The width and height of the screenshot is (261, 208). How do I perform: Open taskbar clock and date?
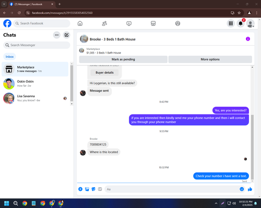245,203
